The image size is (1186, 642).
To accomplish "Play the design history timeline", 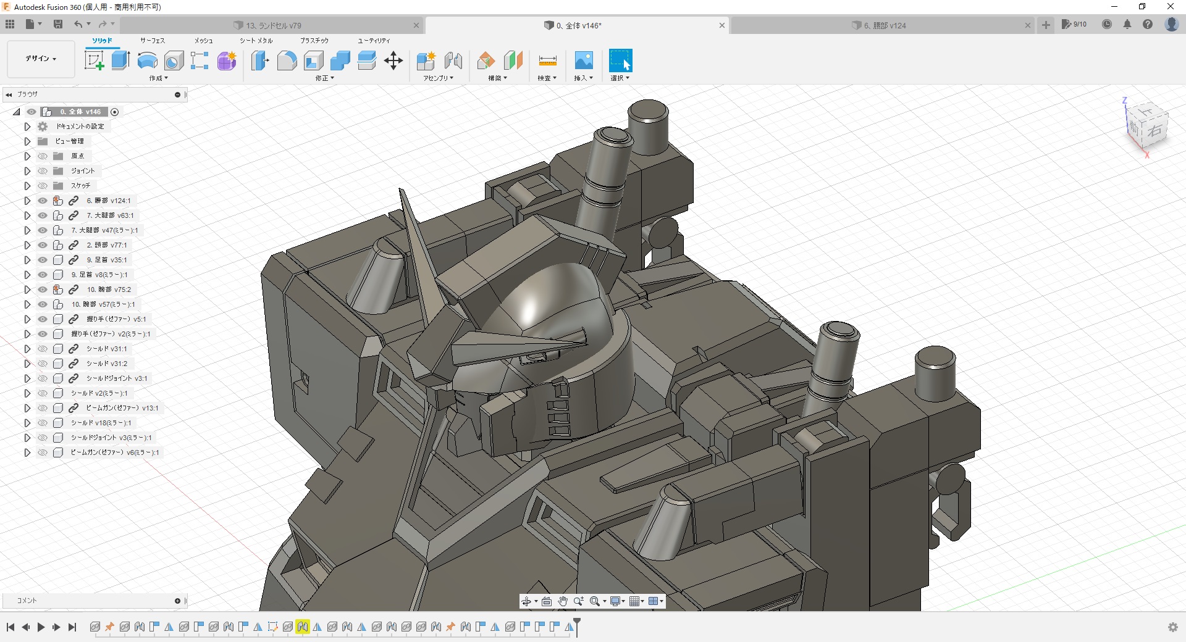I will click(41, 627).
